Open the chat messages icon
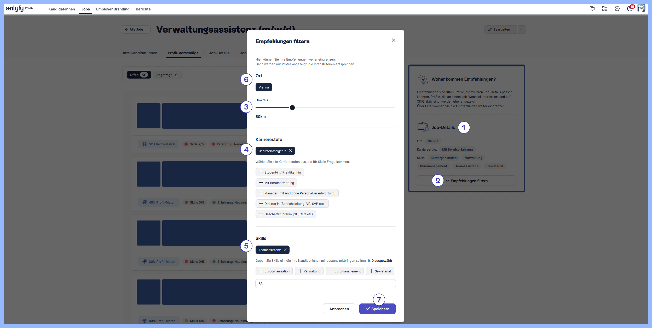 592,9
